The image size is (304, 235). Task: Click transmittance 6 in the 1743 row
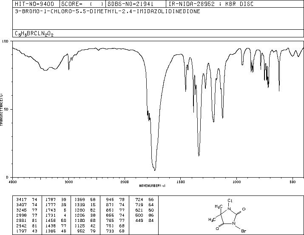point(65,210)
